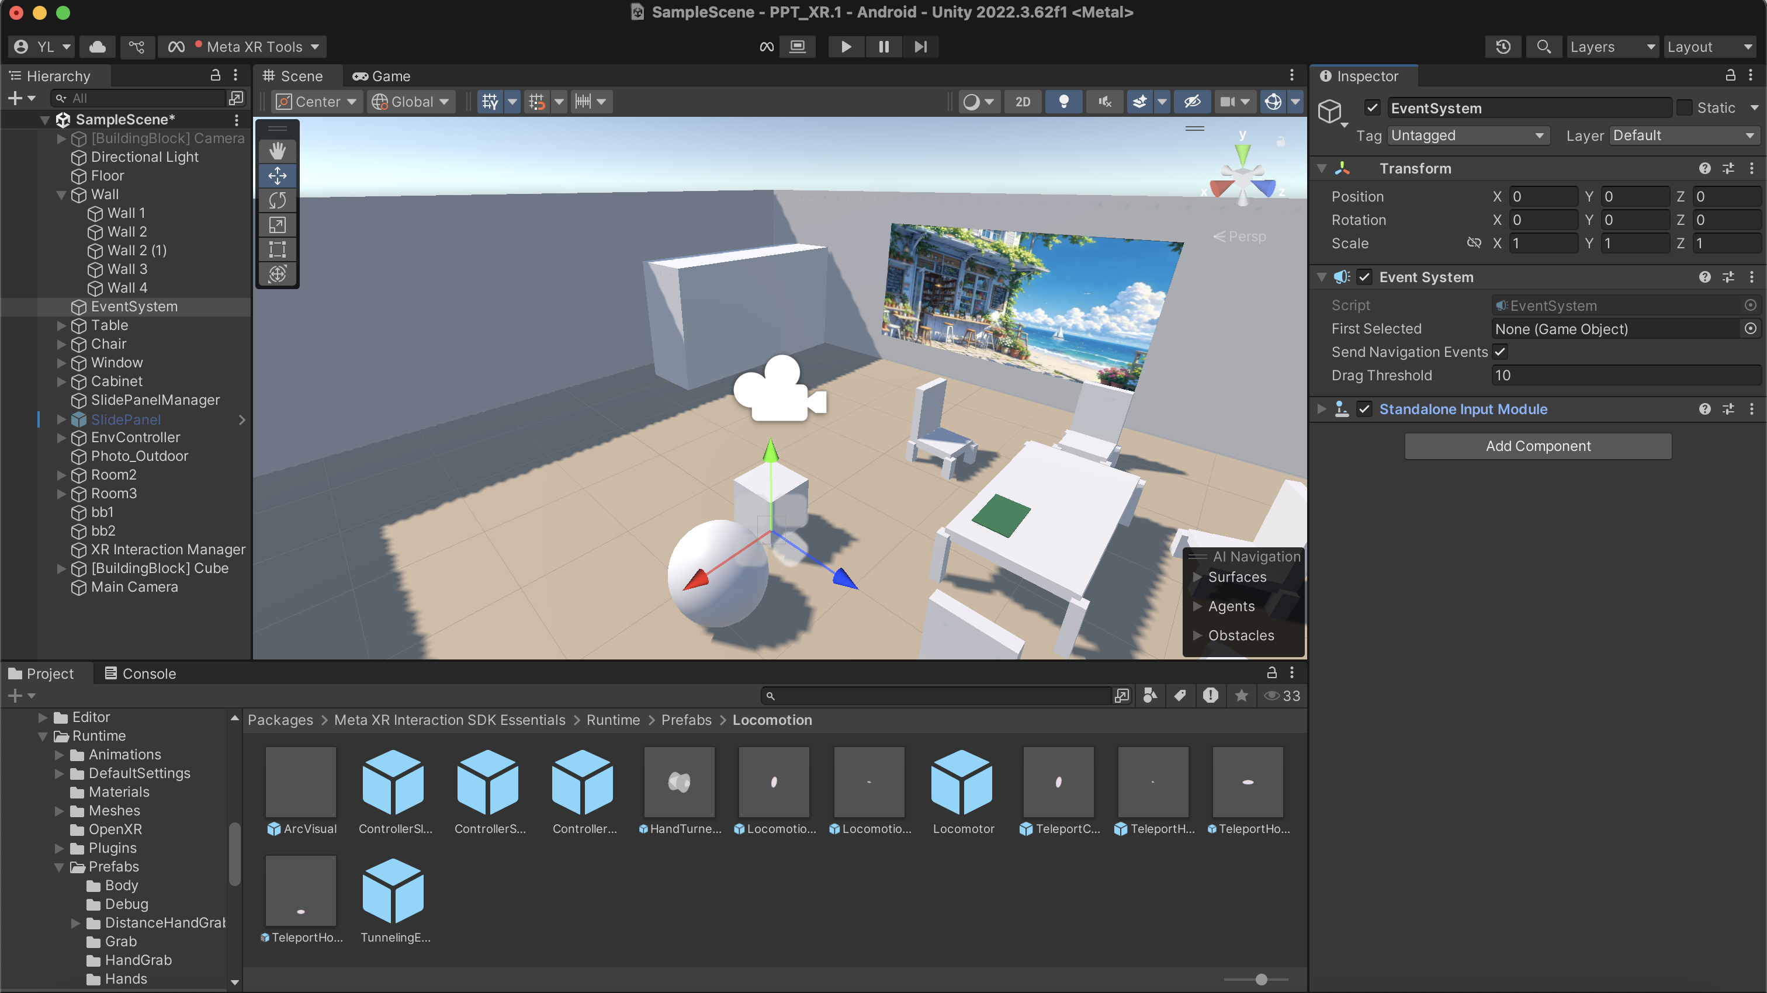This screenshot has width=1767, height=993.
Task: Select the Hand view tool
Action: 277,151
